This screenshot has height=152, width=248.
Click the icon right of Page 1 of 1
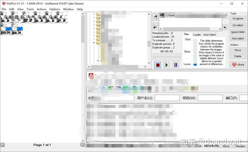82,144
